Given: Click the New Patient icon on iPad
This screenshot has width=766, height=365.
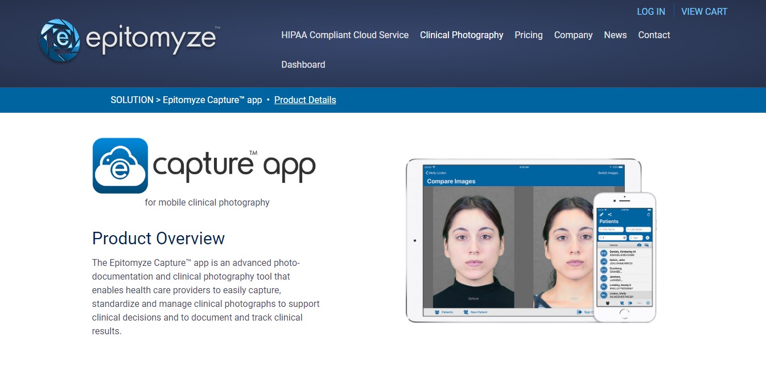Looking at the screenshot, I should pos(466,312).
